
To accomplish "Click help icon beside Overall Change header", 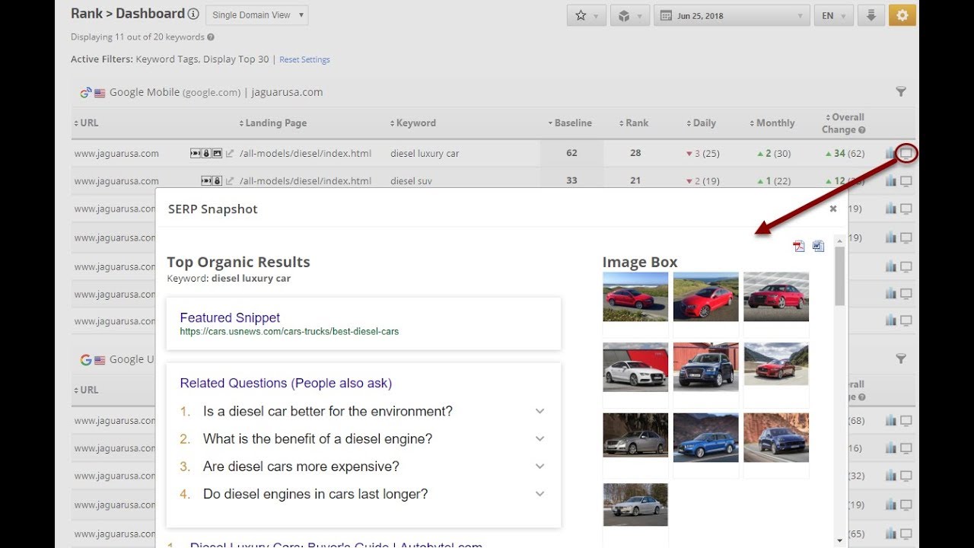I will coord(862,129).
